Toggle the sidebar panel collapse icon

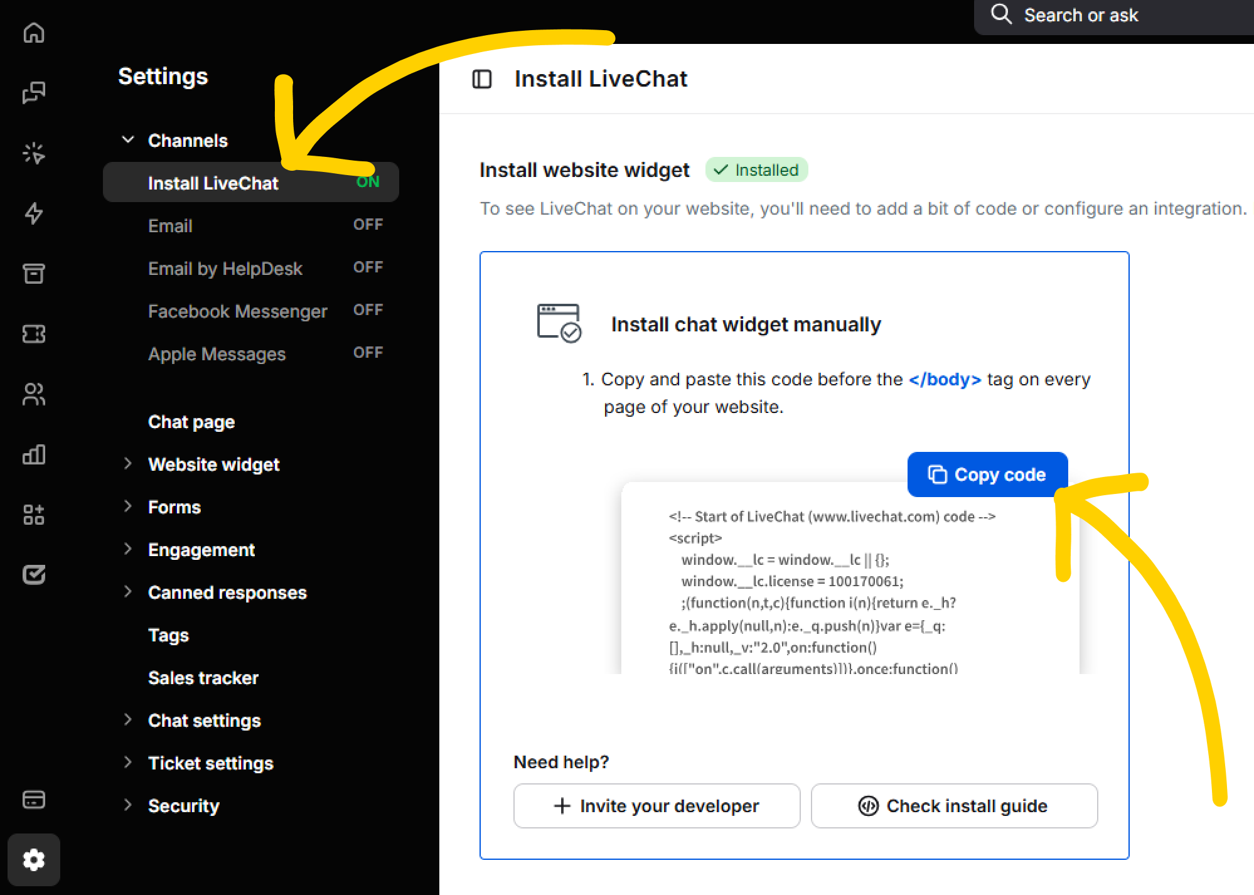coord(482,79)
